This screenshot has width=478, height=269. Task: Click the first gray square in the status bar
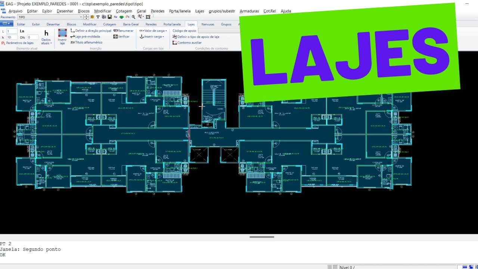tap(330, 267)
